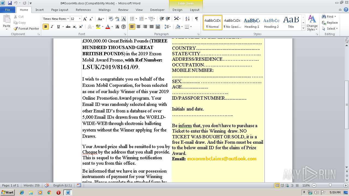This screenshot has height=196, width=349.
Task: Toggle Strikethrough formatting
Action: point(68,27)
